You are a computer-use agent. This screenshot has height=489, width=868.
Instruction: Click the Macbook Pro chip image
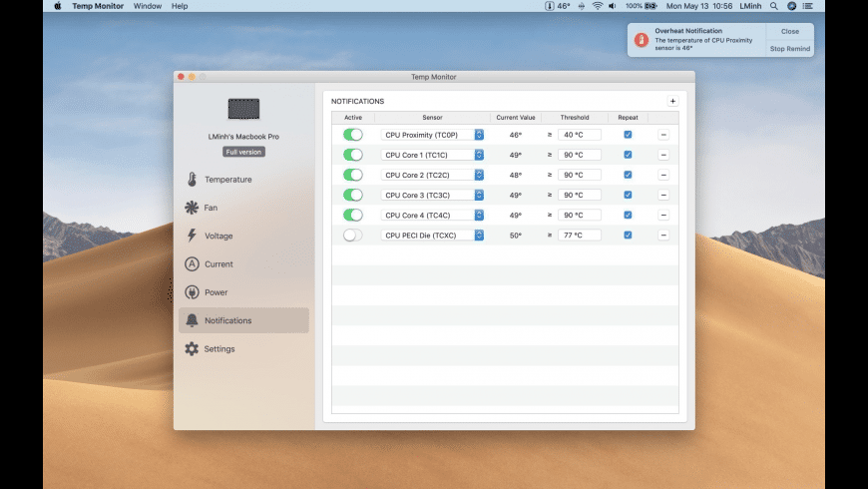point(243,109)
